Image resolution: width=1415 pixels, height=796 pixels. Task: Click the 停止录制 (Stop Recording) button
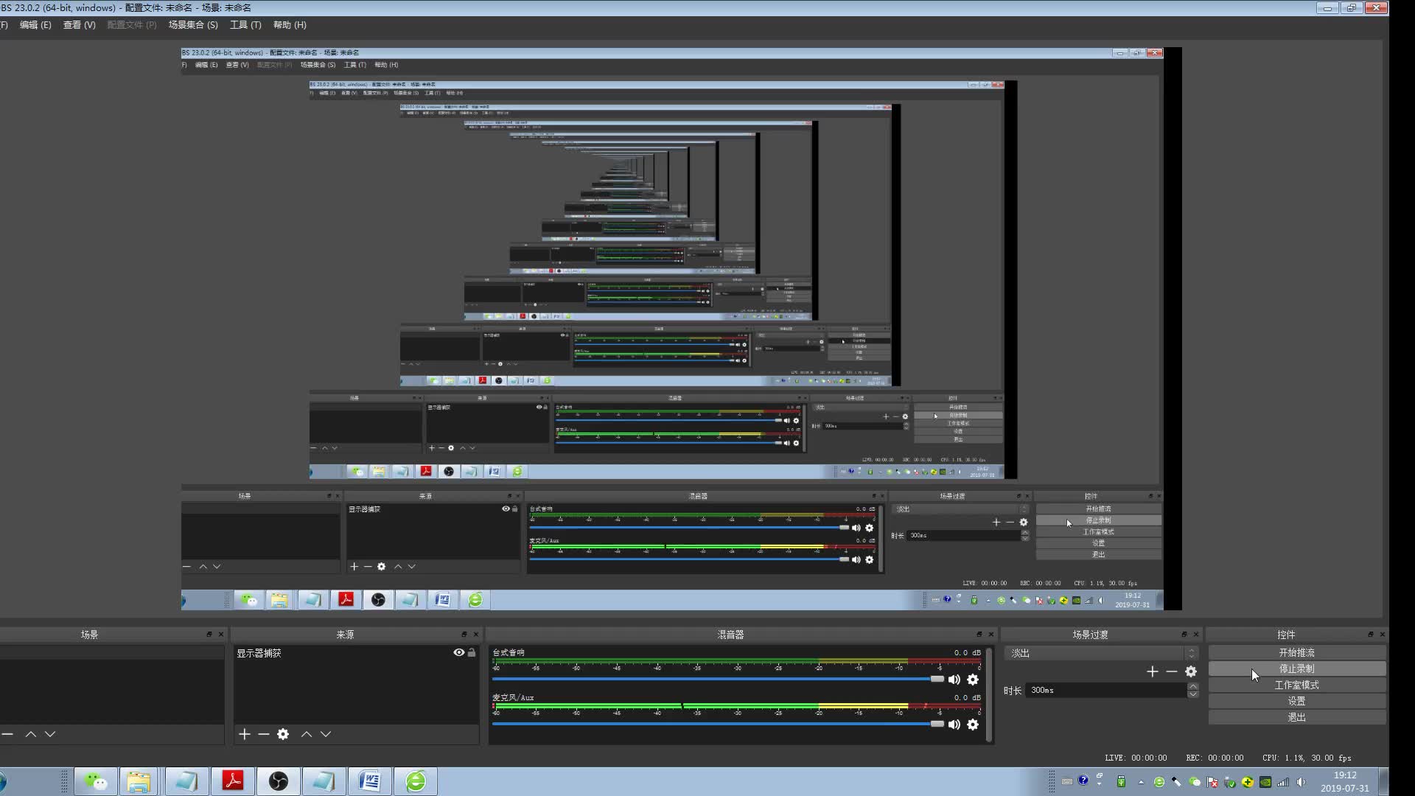tap(1297, 668)
